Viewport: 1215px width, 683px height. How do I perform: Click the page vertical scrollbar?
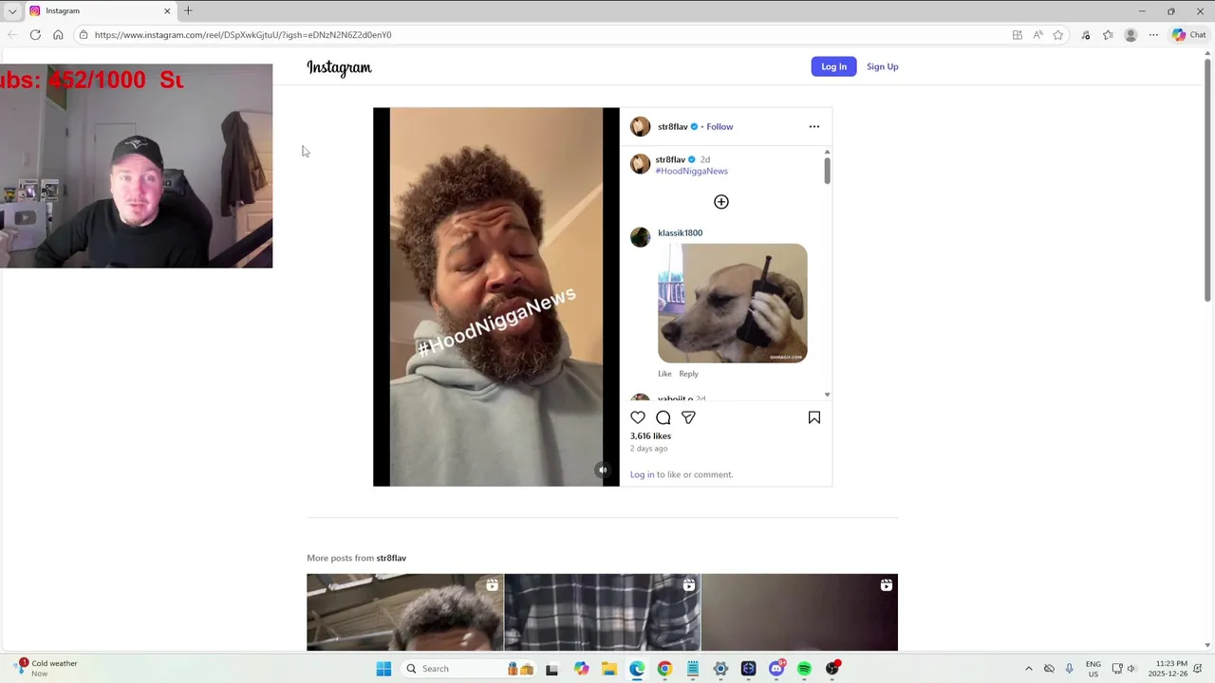pos(1207,180)
